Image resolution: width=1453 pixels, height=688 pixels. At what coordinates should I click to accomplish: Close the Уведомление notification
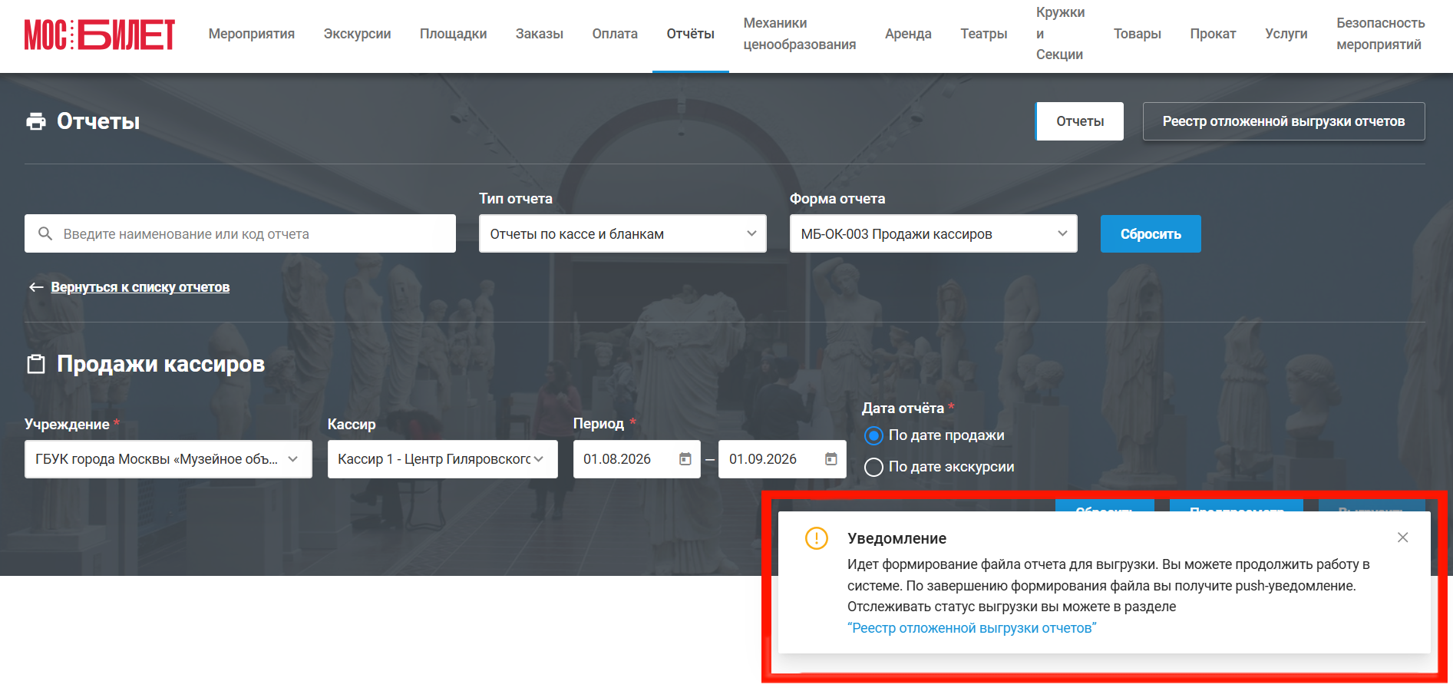pyautogui.click(x=1402, y=537)
